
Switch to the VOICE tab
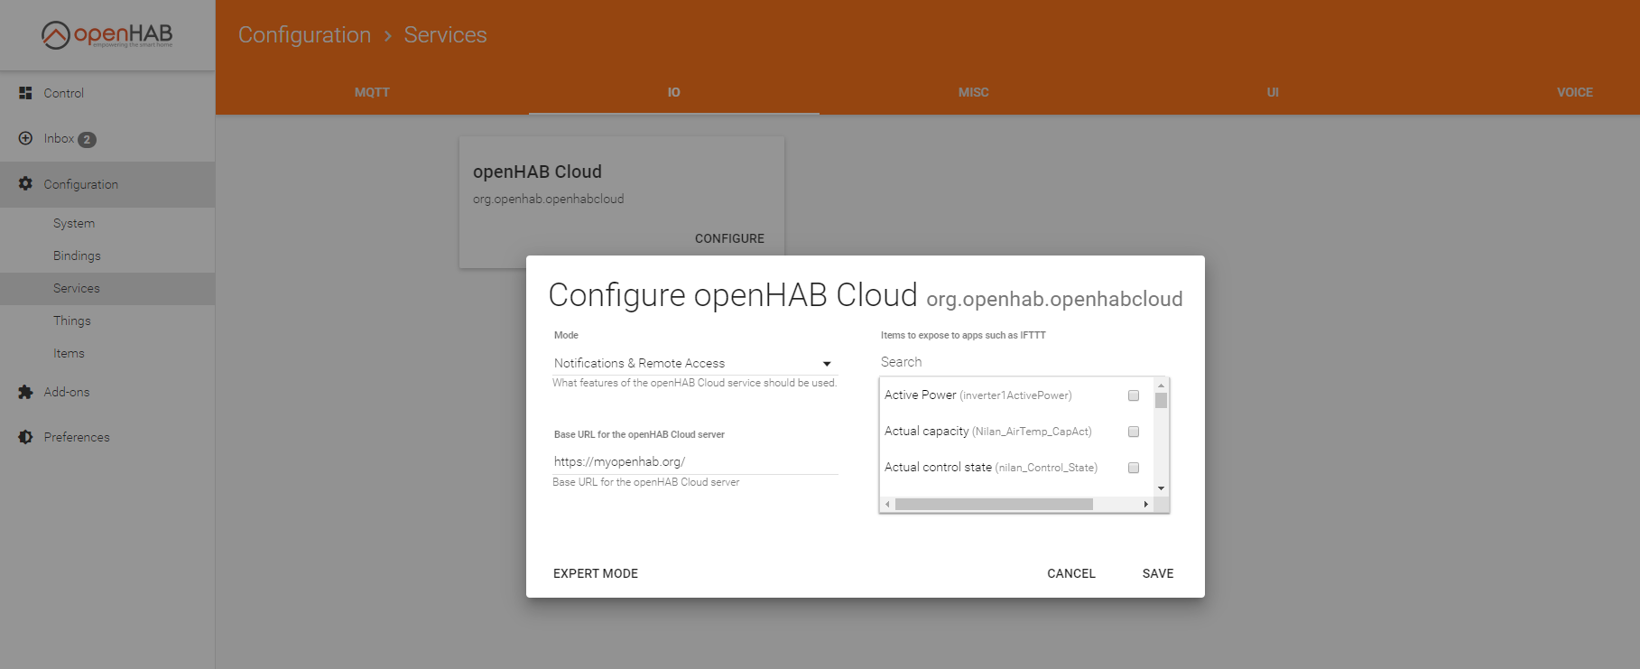click(1574, 92)
